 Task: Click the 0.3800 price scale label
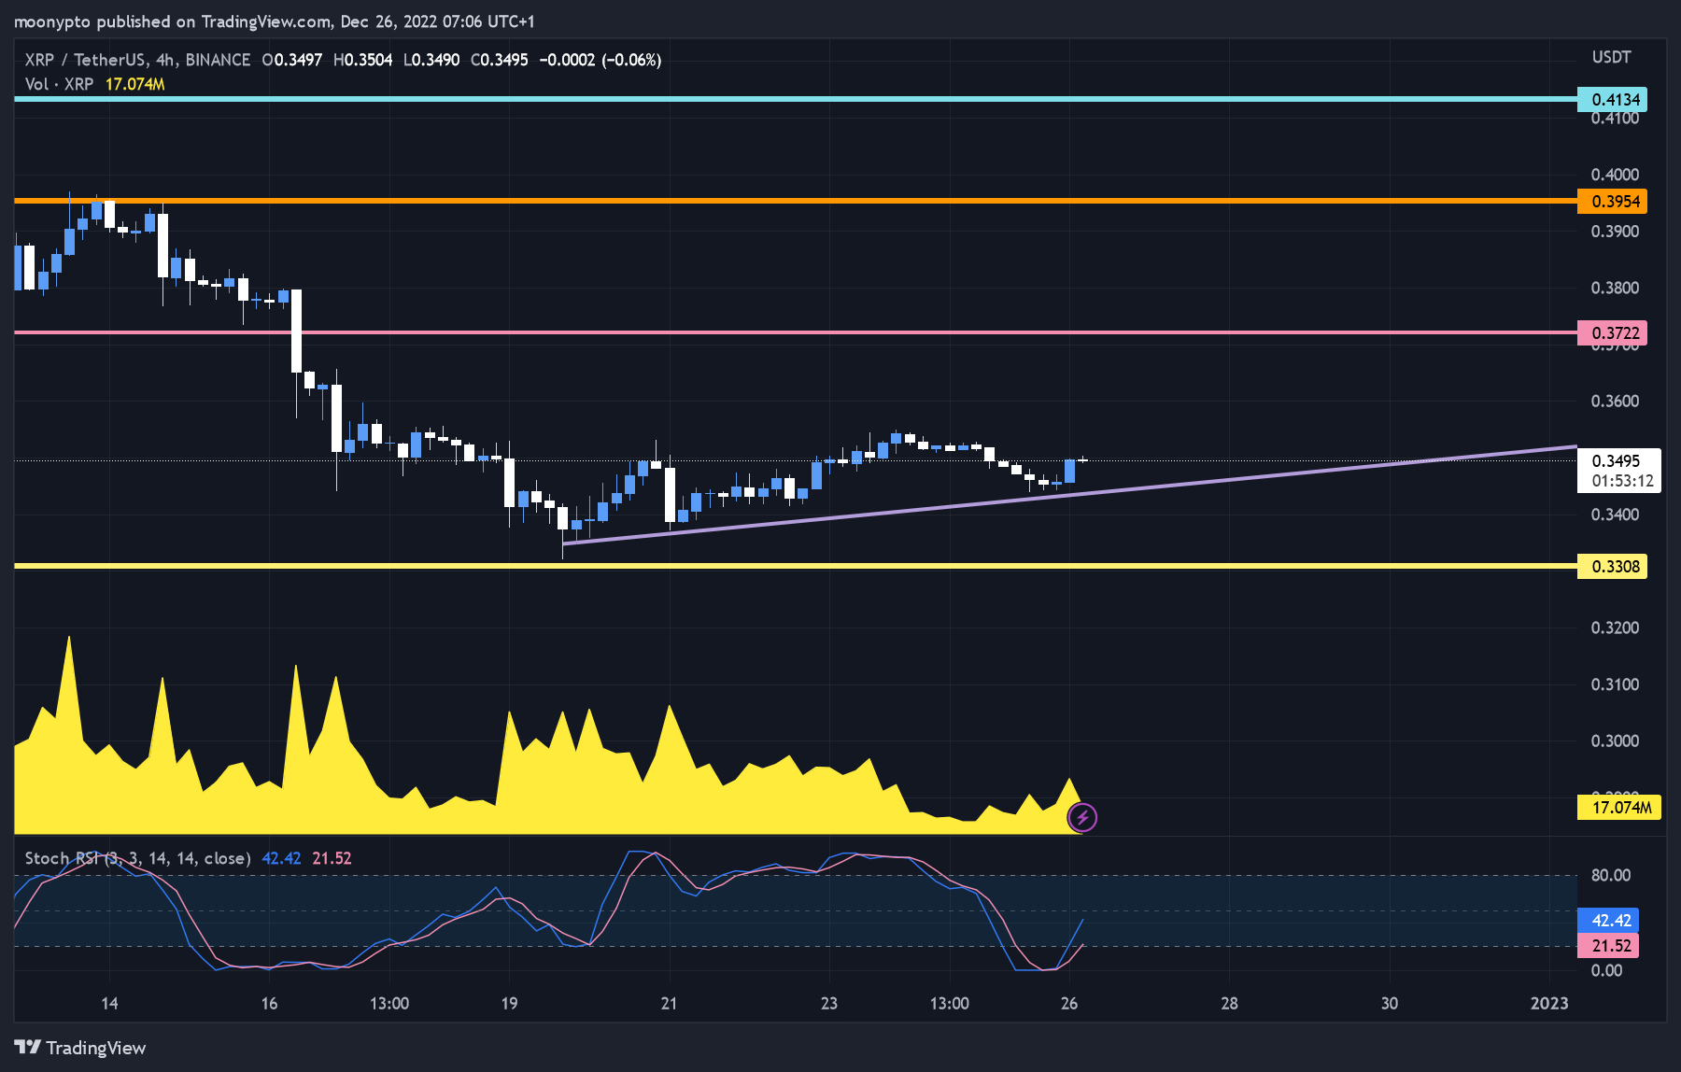(1615, 288)
